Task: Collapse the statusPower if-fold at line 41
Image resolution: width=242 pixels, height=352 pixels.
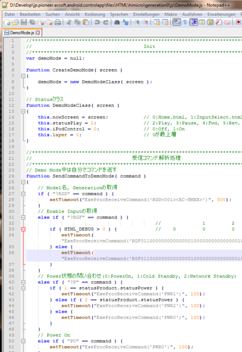Action: (23, 288)
